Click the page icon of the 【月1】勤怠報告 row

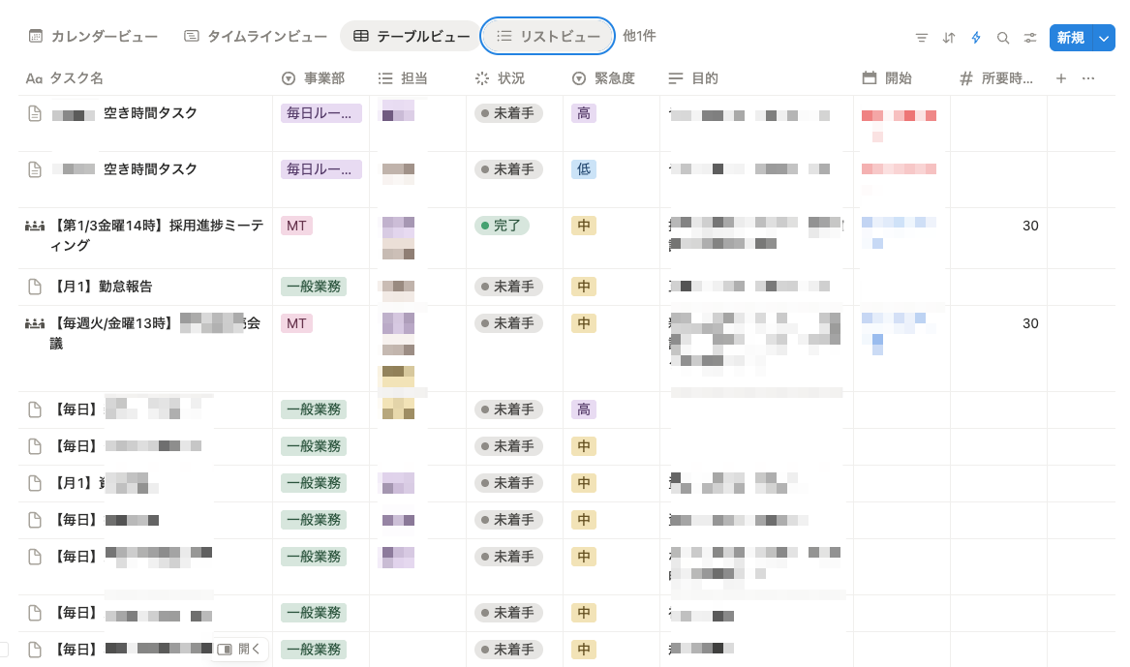click(34, 287)
